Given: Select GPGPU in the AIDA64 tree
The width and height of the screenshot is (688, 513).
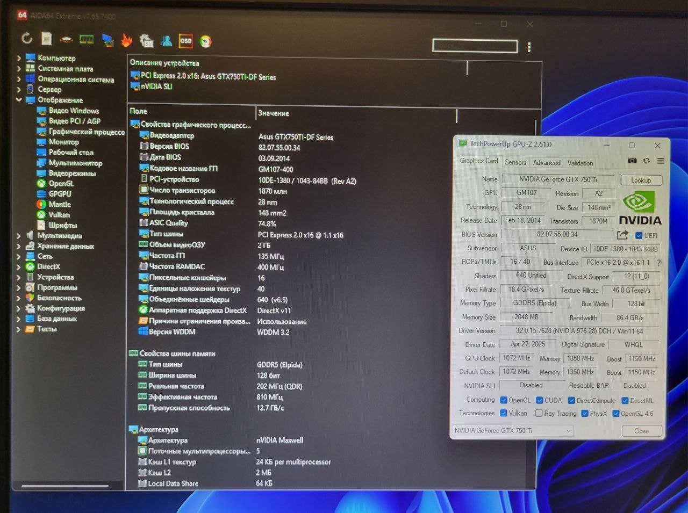Looking at the screenshot, I should tap(59, 193).
